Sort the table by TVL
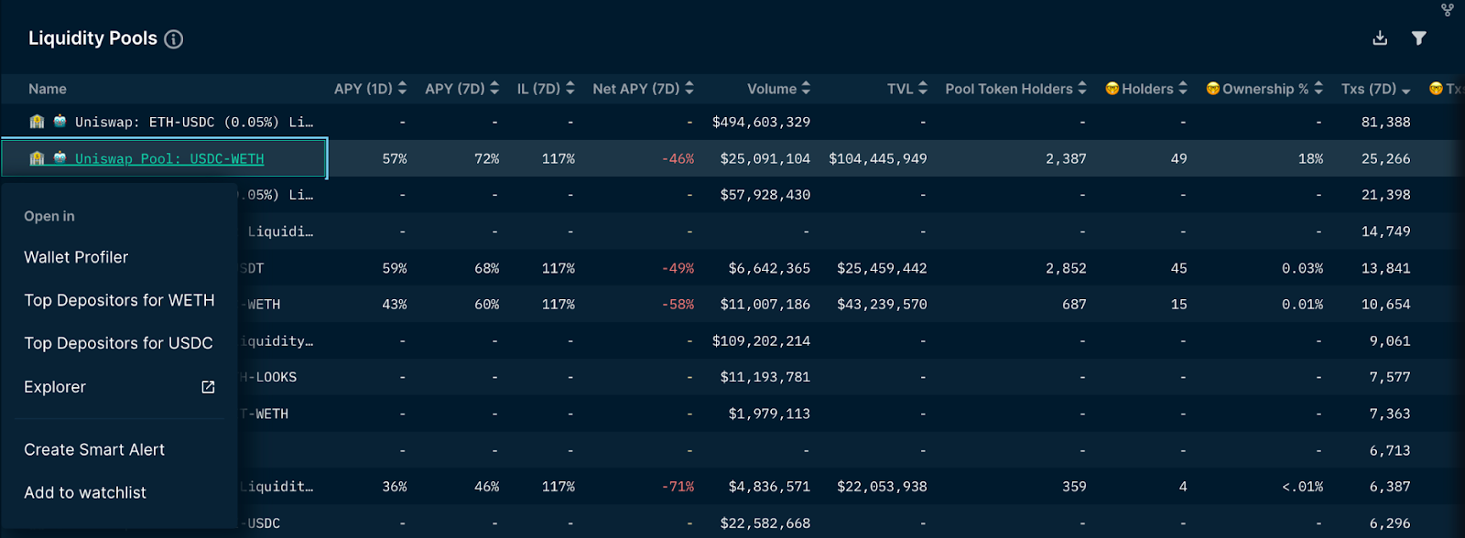This screenshot has height=538, width=1465. tap(923, 89)
